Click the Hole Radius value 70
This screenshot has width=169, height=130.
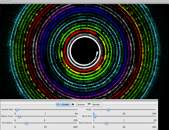(x=45, y=127)
